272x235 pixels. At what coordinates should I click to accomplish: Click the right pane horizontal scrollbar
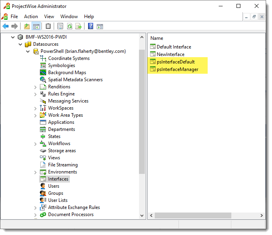point(205,215)
